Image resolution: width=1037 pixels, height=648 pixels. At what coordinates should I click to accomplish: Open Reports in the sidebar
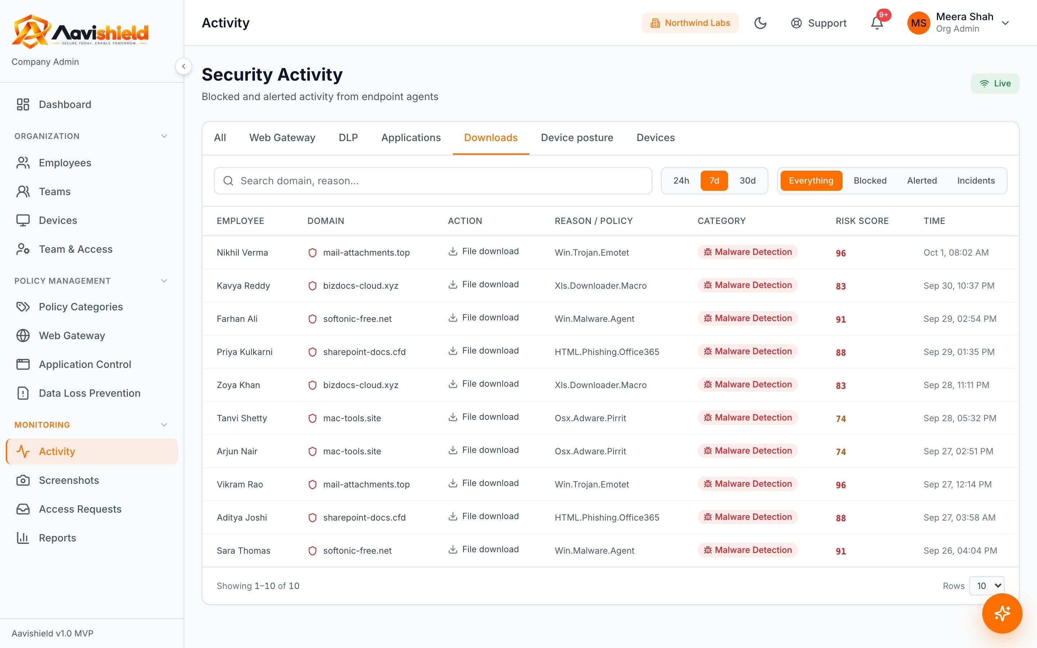92,538
